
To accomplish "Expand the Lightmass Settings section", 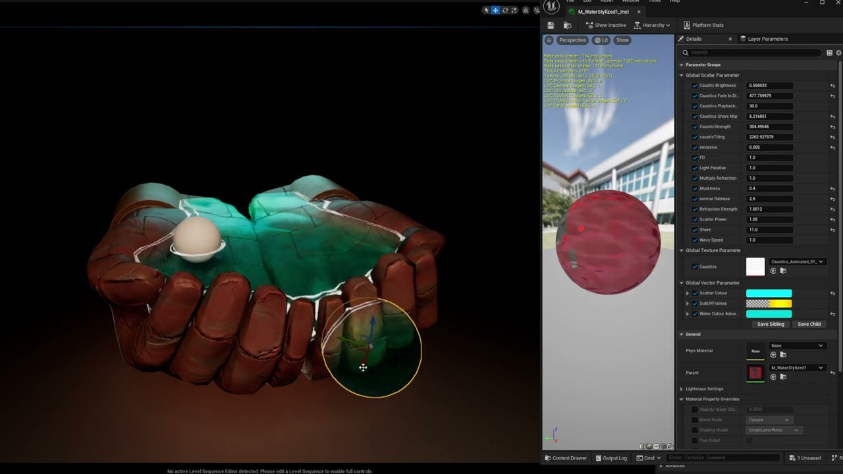I will point(682,389).
